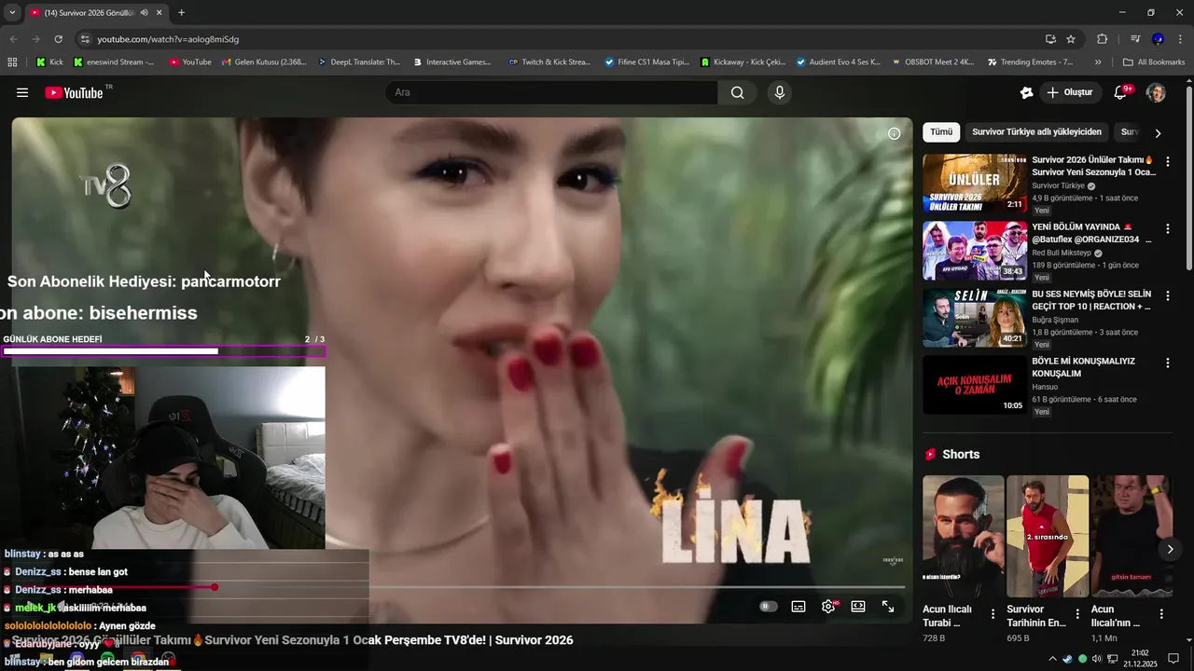Click the Oluştur create button
Screen dimensions: 1194x671
click(1070, 92)
